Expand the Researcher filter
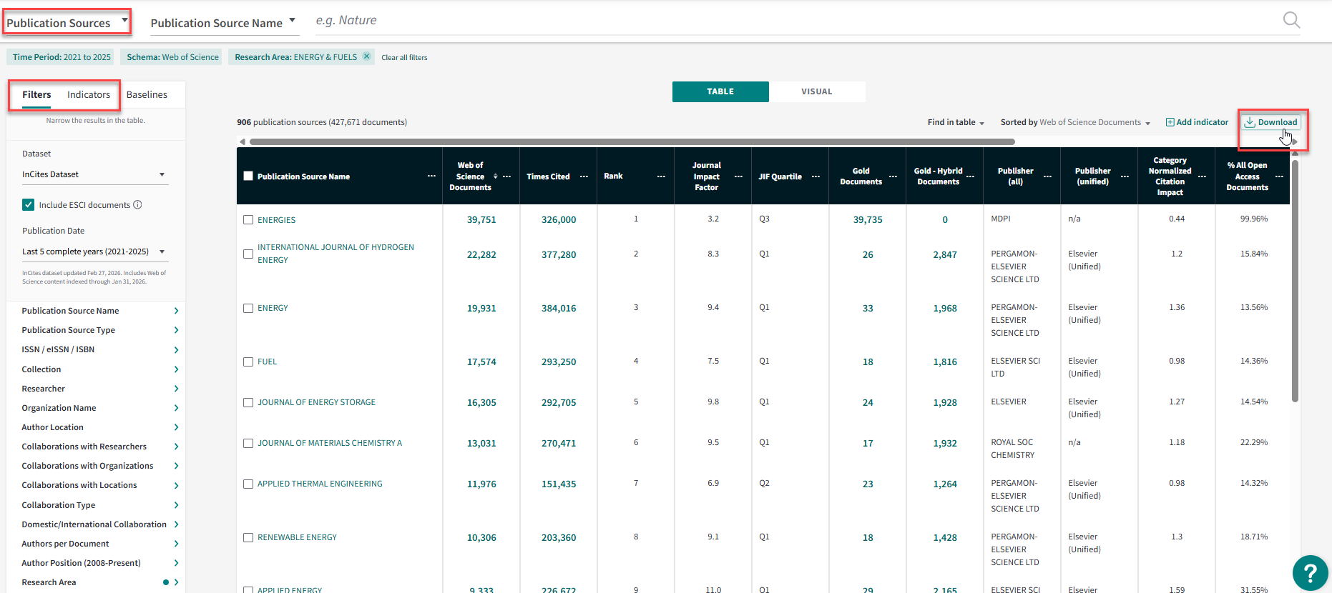This screenshot has width=1332, height=593. pos(99,389)
